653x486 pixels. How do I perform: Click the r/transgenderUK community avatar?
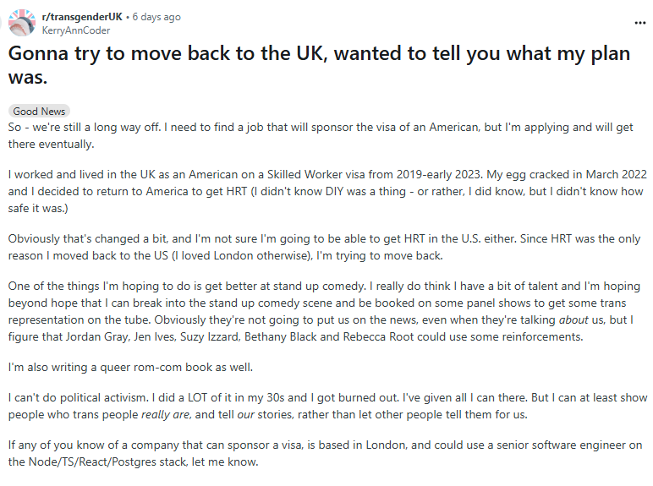coord(22,23)
